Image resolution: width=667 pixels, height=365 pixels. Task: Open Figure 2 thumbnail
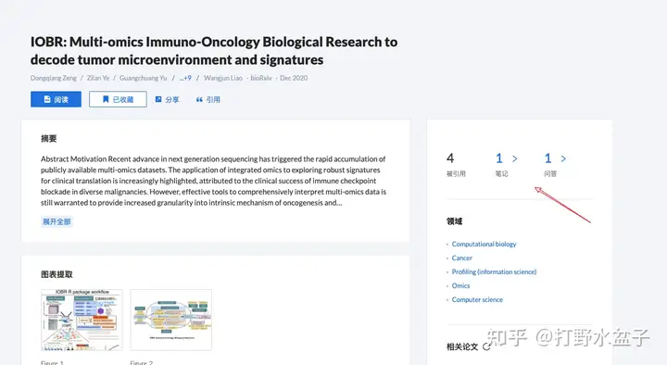pos(171,320)
